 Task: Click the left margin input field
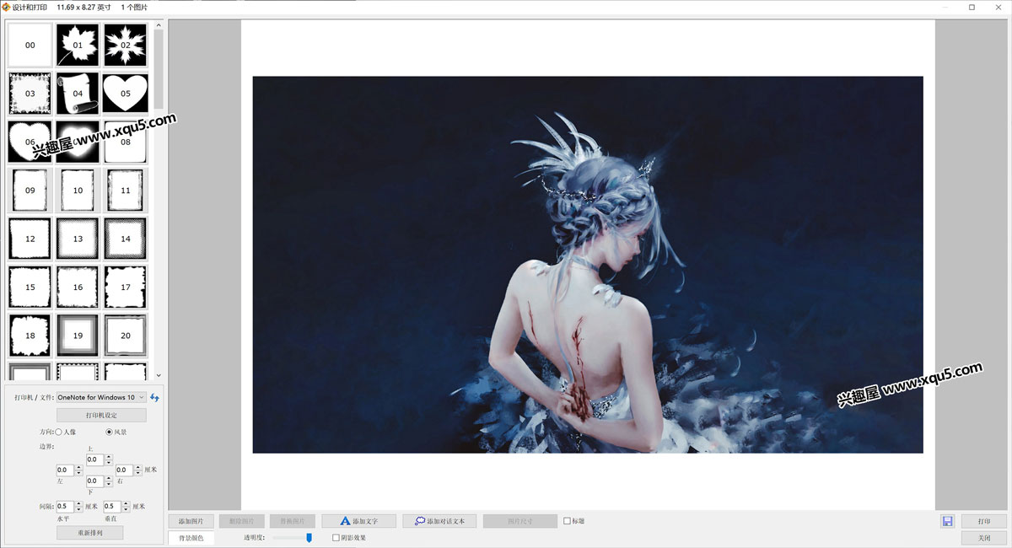coord(65,470)
